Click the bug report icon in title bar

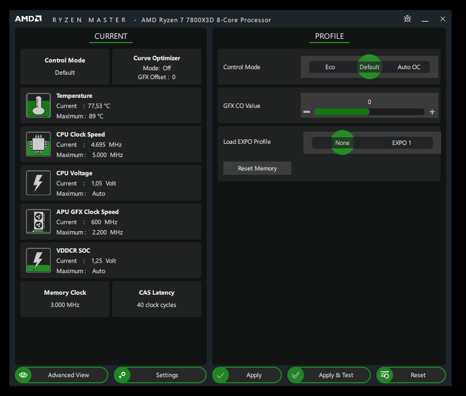407,19
